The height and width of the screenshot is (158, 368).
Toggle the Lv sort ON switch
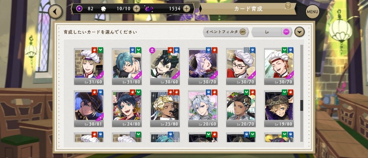point(286,32)
